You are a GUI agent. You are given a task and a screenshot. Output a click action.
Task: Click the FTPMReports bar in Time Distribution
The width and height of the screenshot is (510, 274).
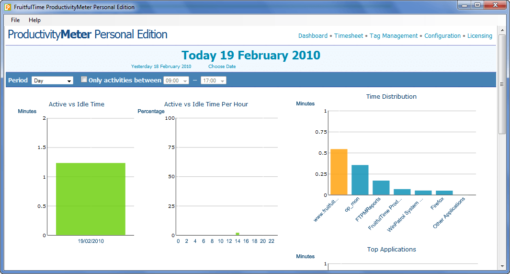click(381, 188)
